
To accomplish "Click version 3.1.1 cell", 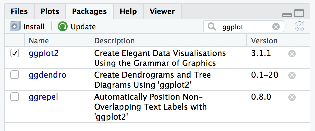I will (261, 53).
